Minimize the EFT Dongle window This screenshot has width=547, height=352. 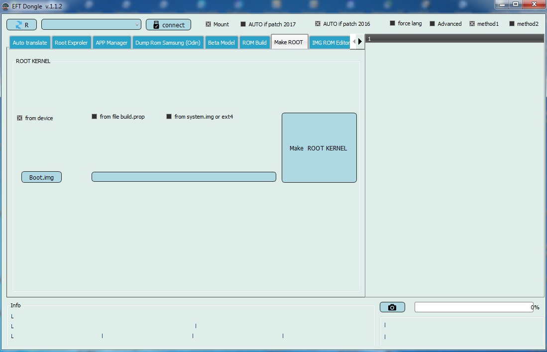(502, 4)
